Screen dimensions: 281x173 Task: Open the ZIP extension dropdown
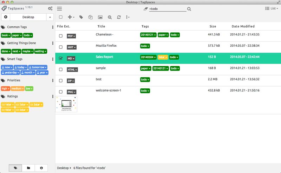71,81
